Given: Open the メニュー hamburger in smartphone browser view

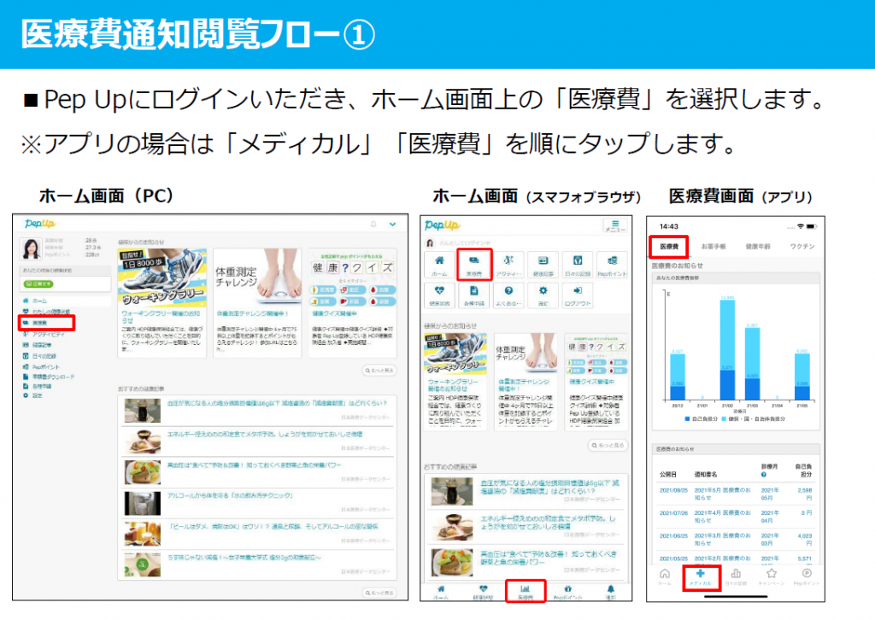Looking at the screenshot, I should click(614, 225).
